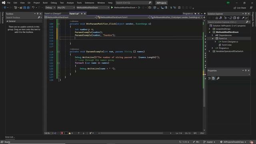Image resolution: width=256 pixels, height=144 pixels.
Task: Navigate to previous issue up arrow
Action: [78, 133]
